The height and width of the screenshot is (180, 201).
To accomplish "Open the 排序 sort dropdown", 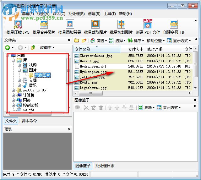I will pos(136,41).
